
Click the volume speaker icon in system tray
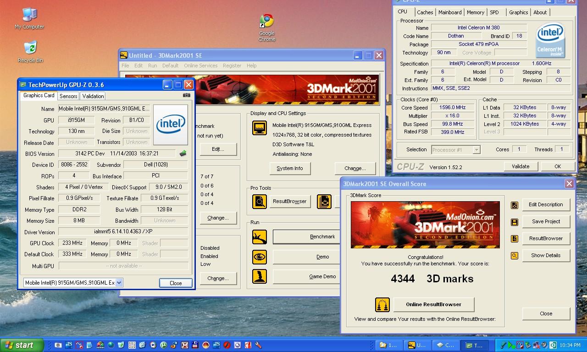(x=544, y=345)
